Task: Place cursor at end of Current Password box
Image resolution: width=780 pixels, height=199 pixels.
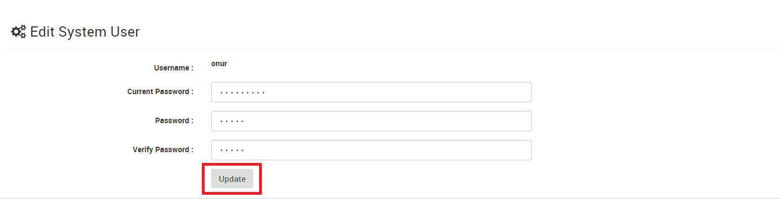Action: [524, 92]
